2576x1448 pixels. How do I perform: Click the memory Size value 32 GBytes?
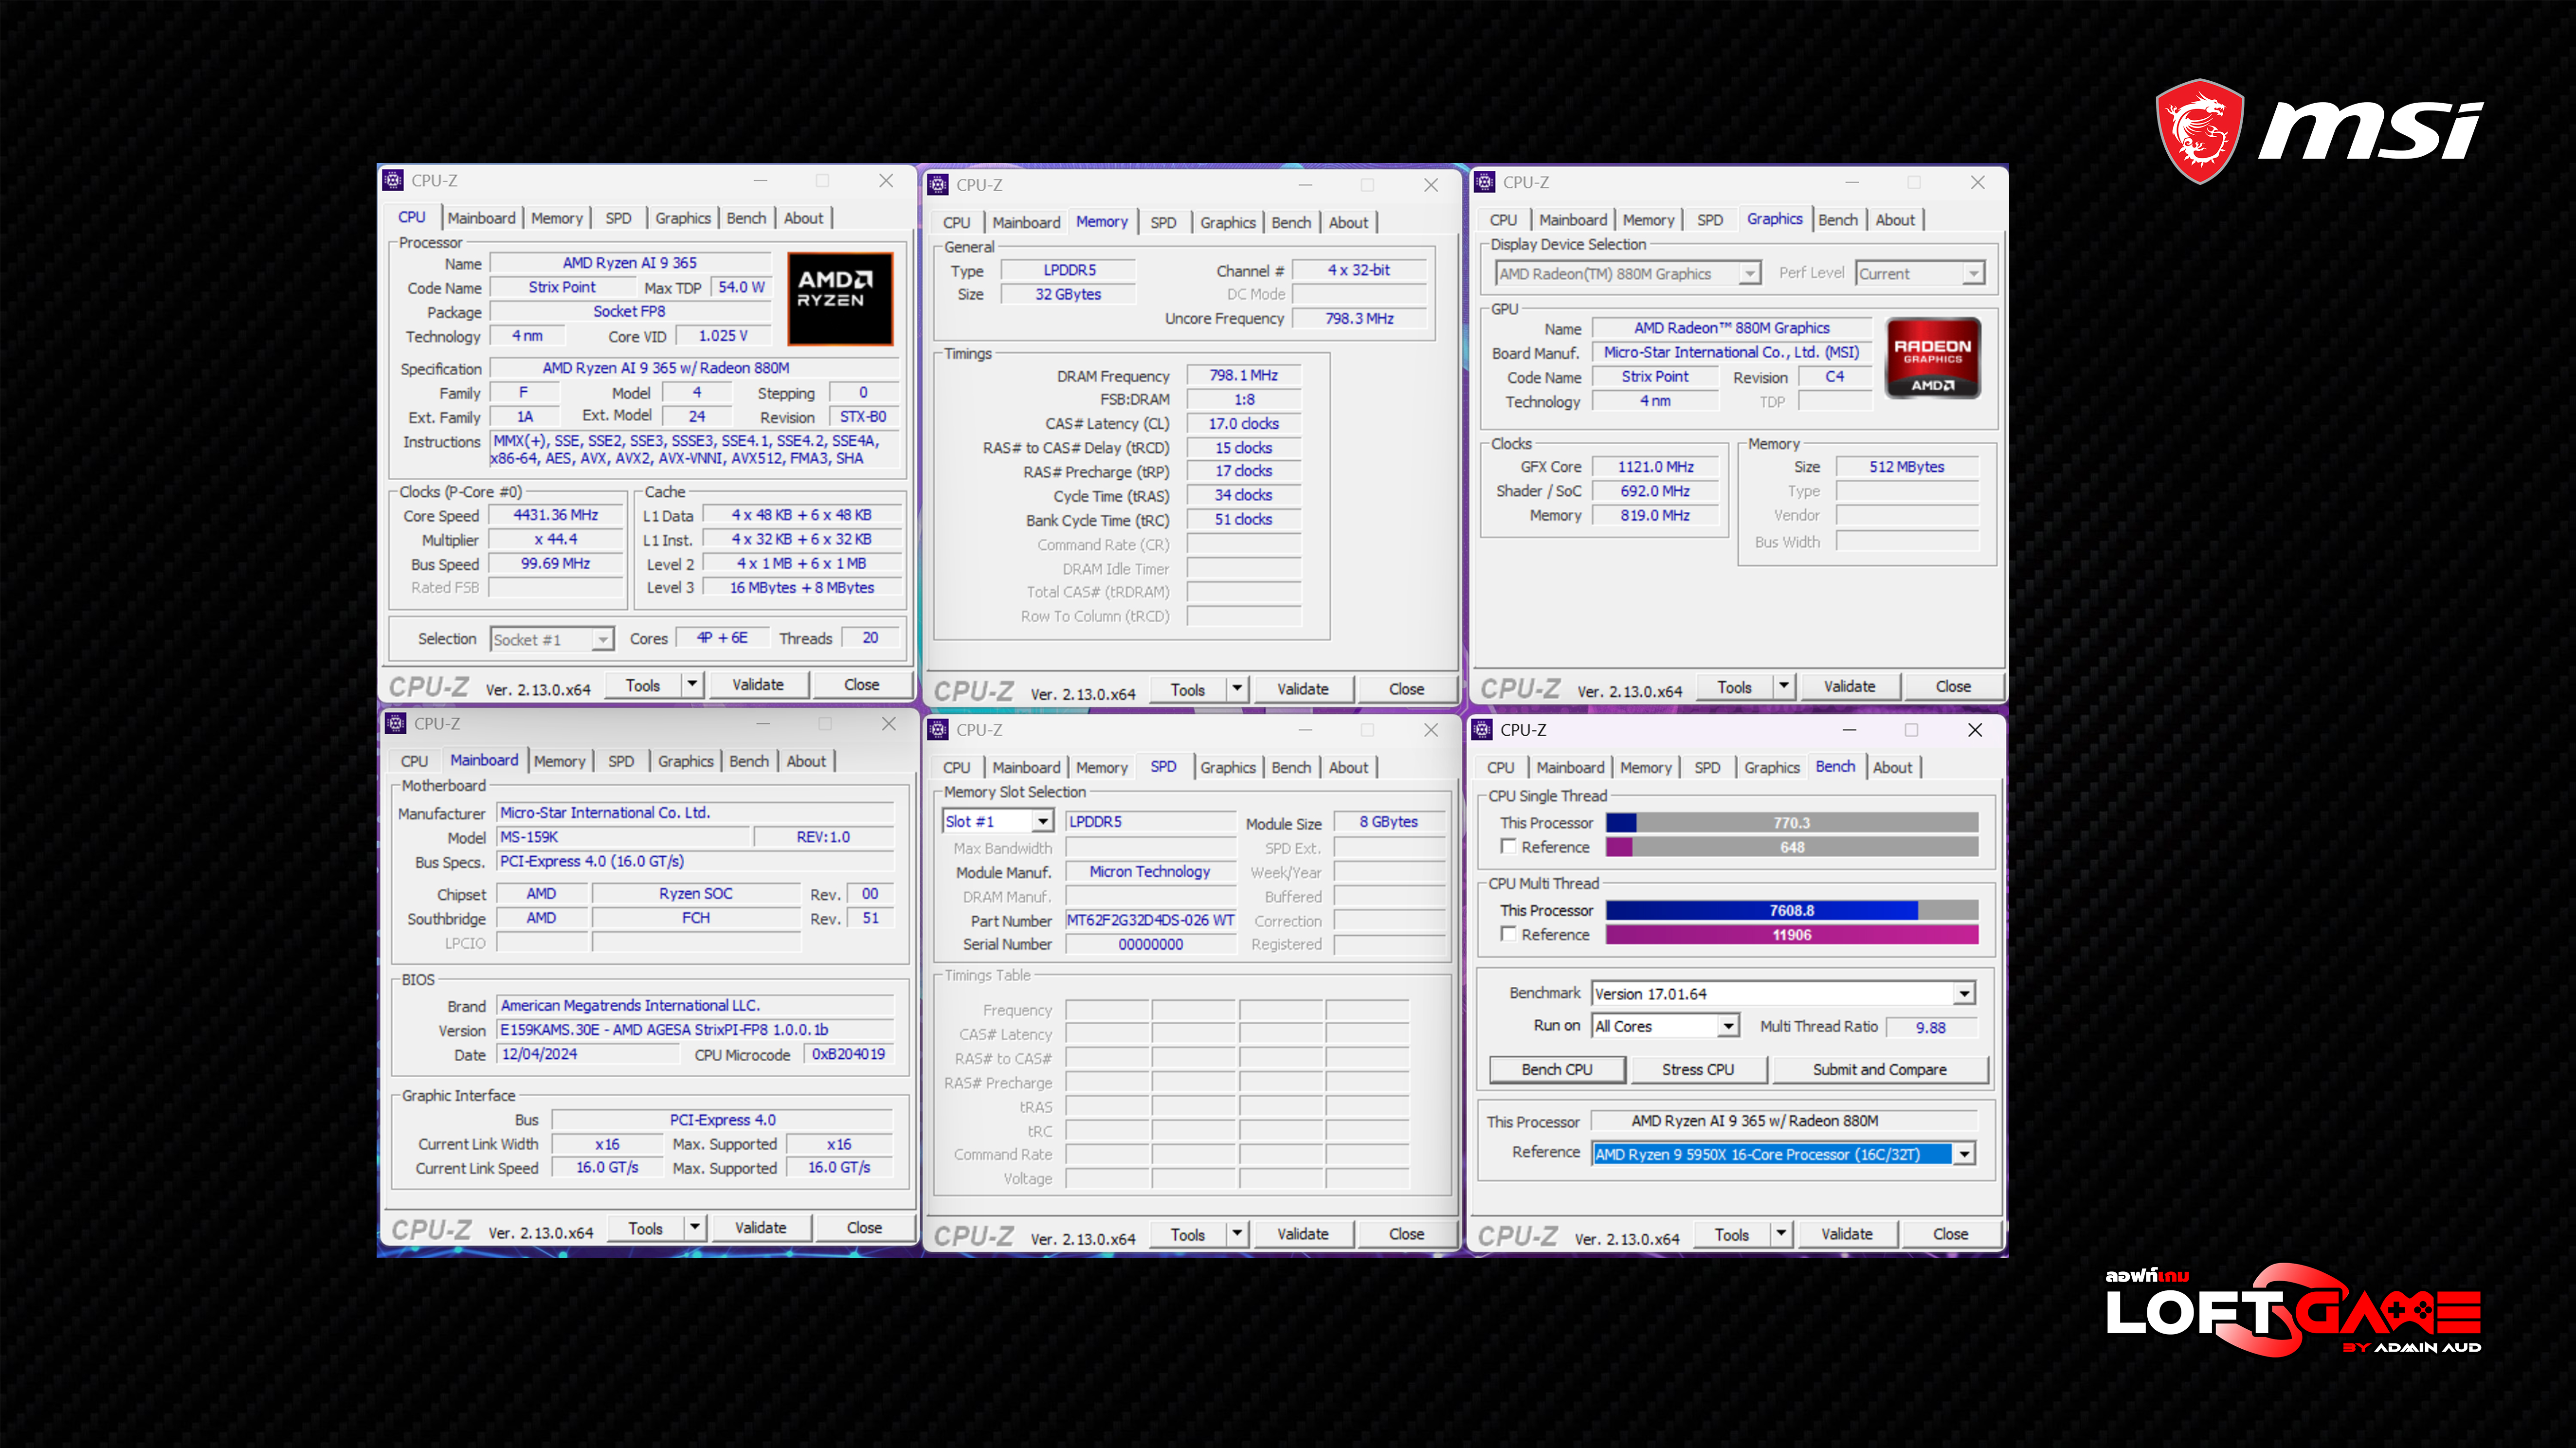pos(1068,295)
